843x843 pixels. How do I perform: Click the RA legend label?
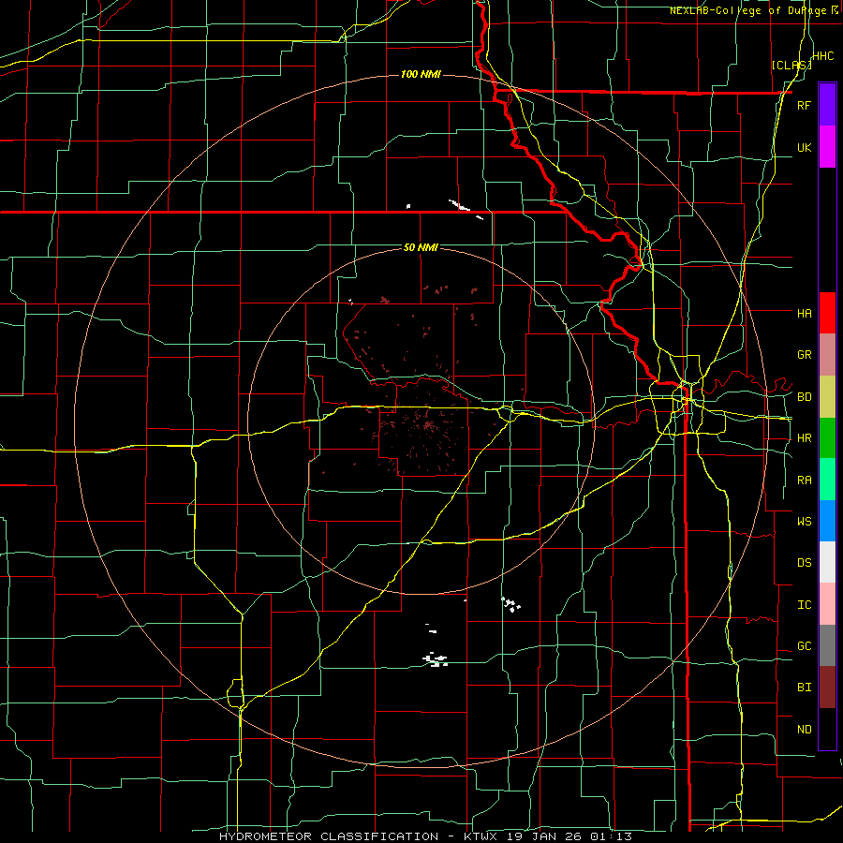point(804,481)
